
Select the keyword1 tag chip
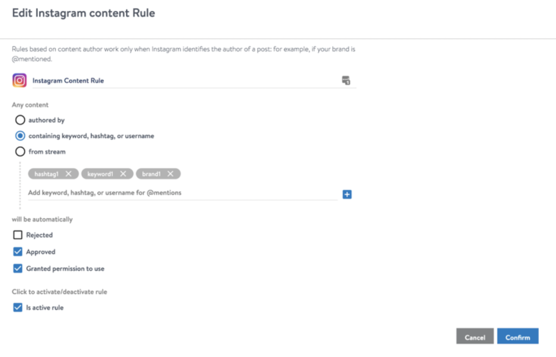click(x=101, y=174)
